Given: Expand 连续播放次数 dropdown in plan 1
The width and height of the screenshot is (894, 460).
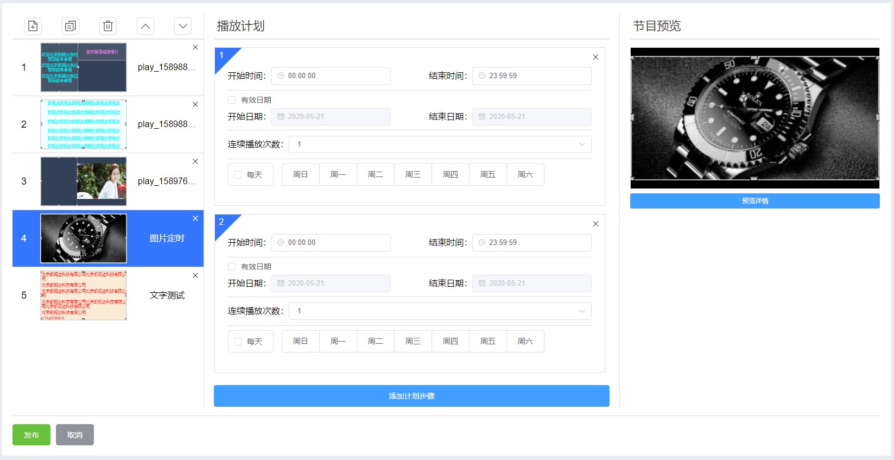Looking at the screenshot, I should (x=440, y=144).
